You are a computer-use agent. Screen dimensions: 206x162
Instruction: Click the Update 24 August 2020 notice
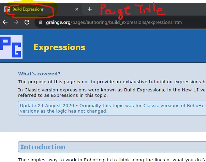[x=112, y=108]
